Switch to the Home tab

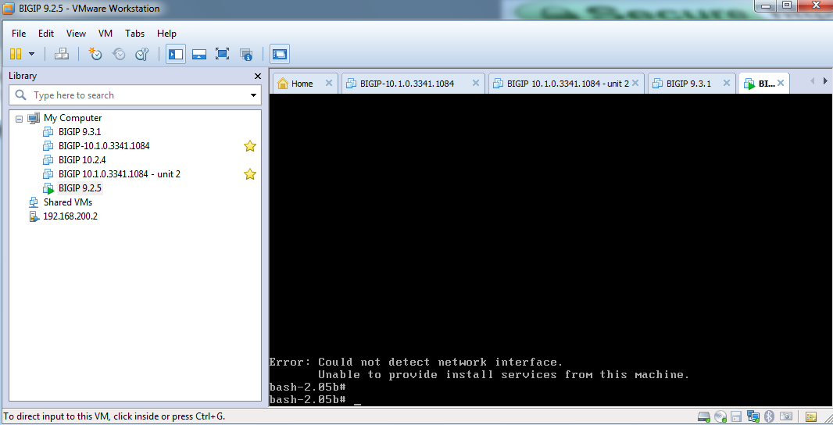coord(302,84)
